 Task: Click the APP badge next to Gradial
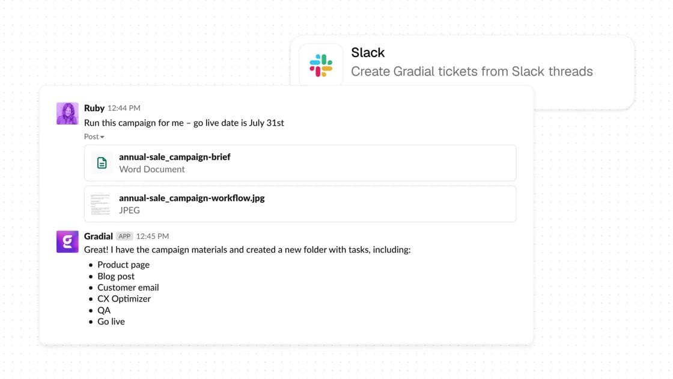(124, 236)
